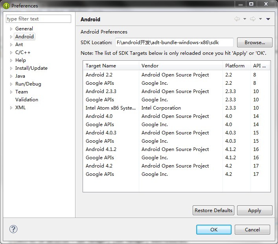Expand the Android tree node
Image resolution: width=278 pixels, height=244 pixels.
pos(11,37)
